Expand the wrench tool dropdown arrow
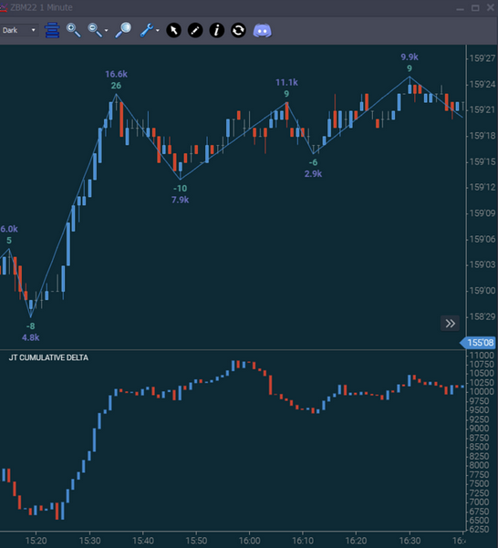The width and height of the screenshot is (498, 548). [158, 31]
